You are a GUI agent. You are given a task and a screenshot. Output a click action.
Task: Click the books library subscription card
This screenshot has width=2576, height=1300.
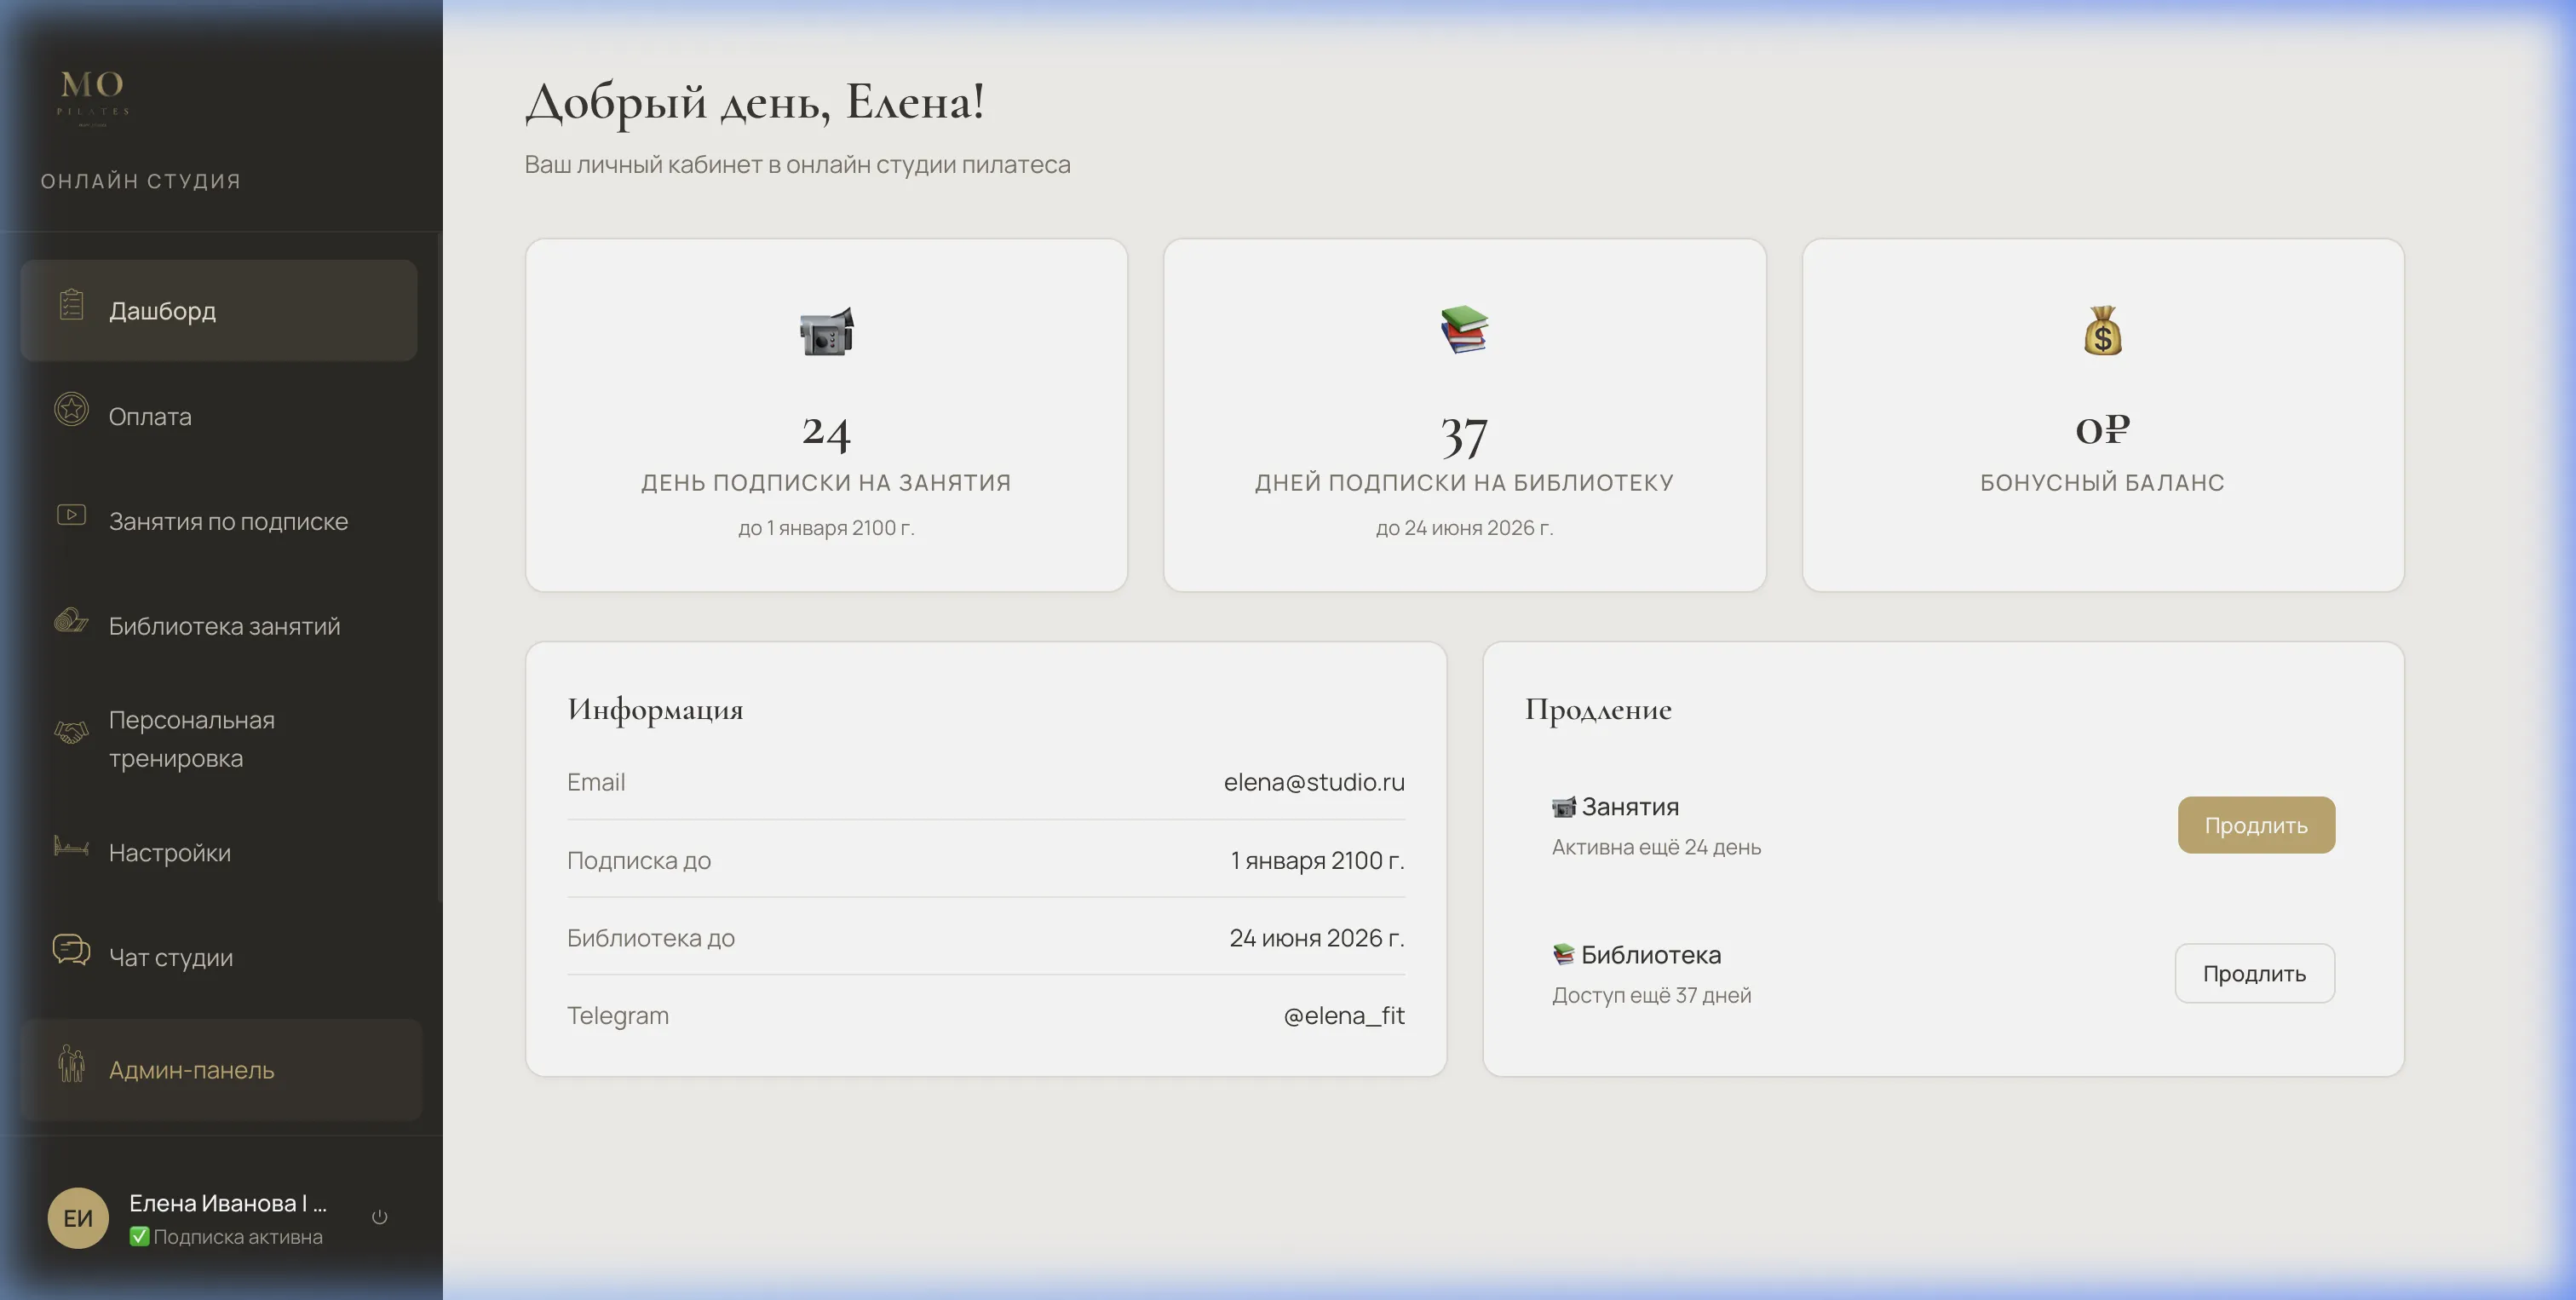pyautogui.click(x=1464, y=415)
